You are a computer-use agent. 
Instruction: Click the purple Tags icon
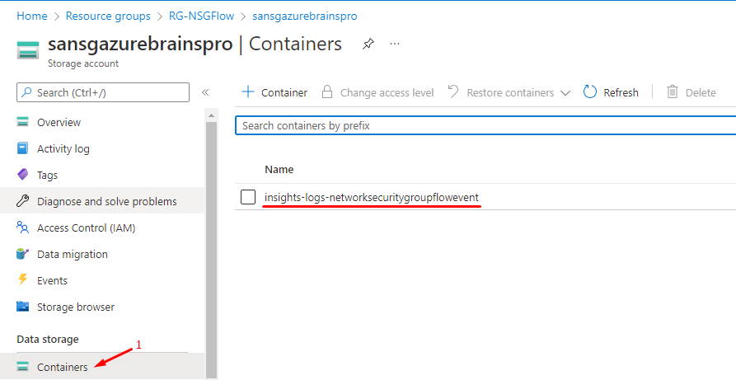(22, 176)
